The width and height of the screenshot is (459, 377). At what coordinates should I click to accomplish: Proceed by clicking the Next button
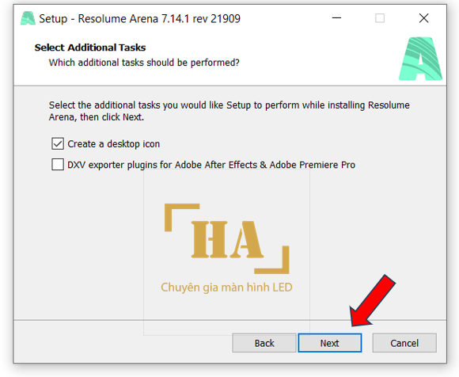(330, 343)
